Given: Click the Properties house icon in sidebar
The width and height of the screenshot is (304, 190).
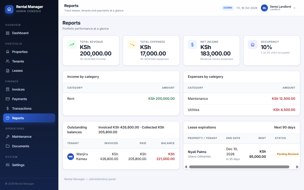Looking at the screenshot, I should point(8,52).
